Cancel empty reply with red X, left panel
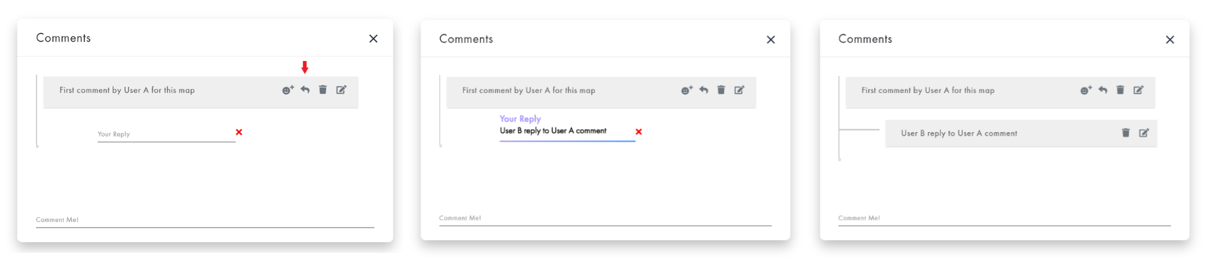 click(x=239, y=132)
